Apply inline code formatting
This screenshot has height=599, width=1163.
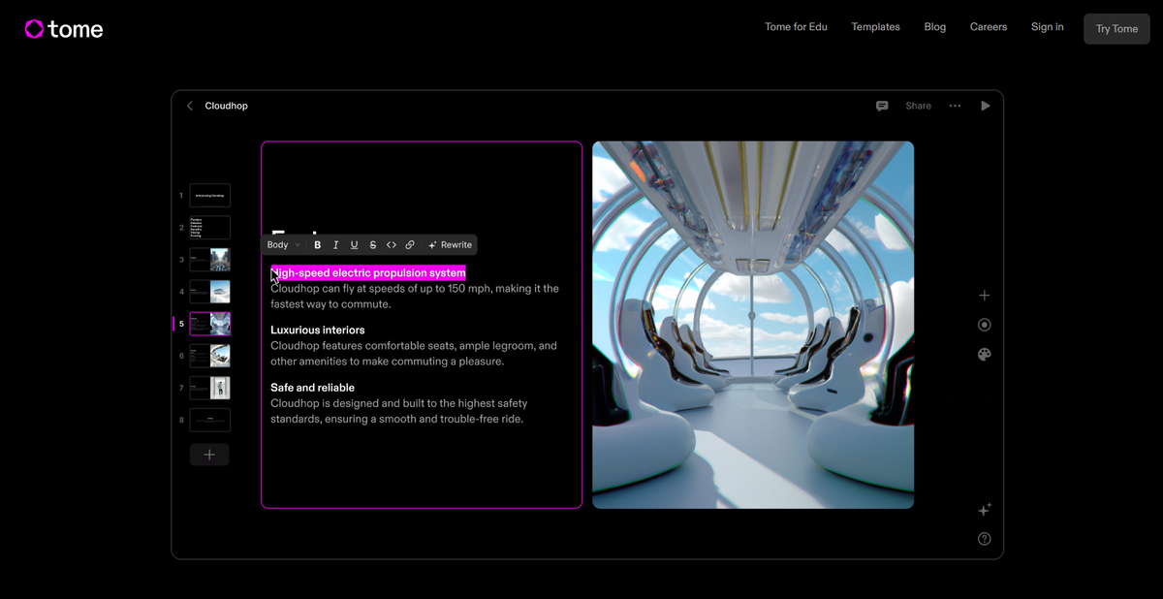392,245
